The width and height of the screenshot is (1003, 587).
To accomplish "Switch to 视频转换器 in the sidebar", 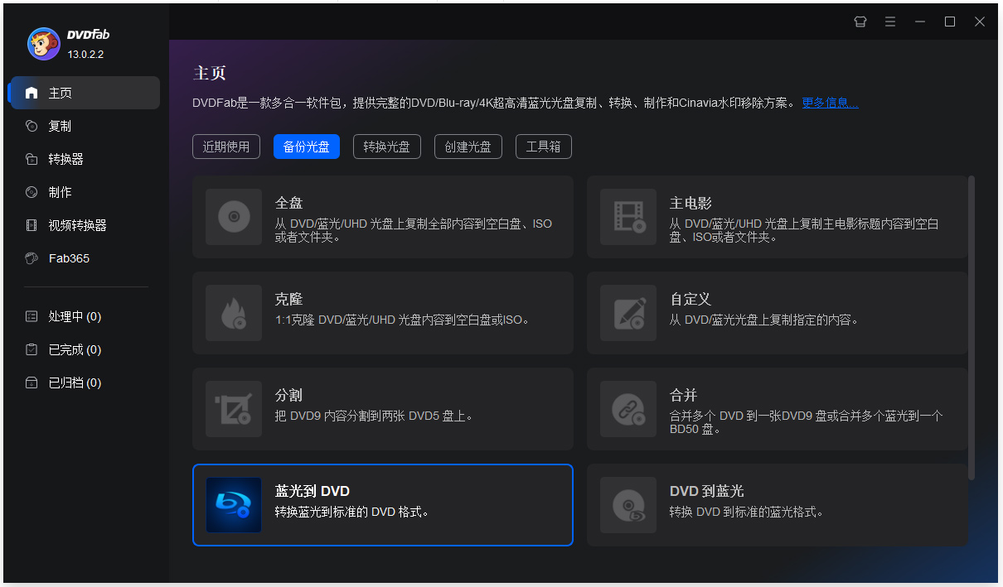I will tap(70, 224).
